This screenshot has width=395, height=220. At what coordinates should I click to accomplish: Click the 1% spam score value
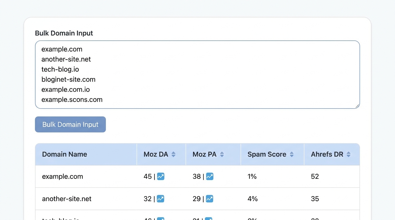pos(252,176)
